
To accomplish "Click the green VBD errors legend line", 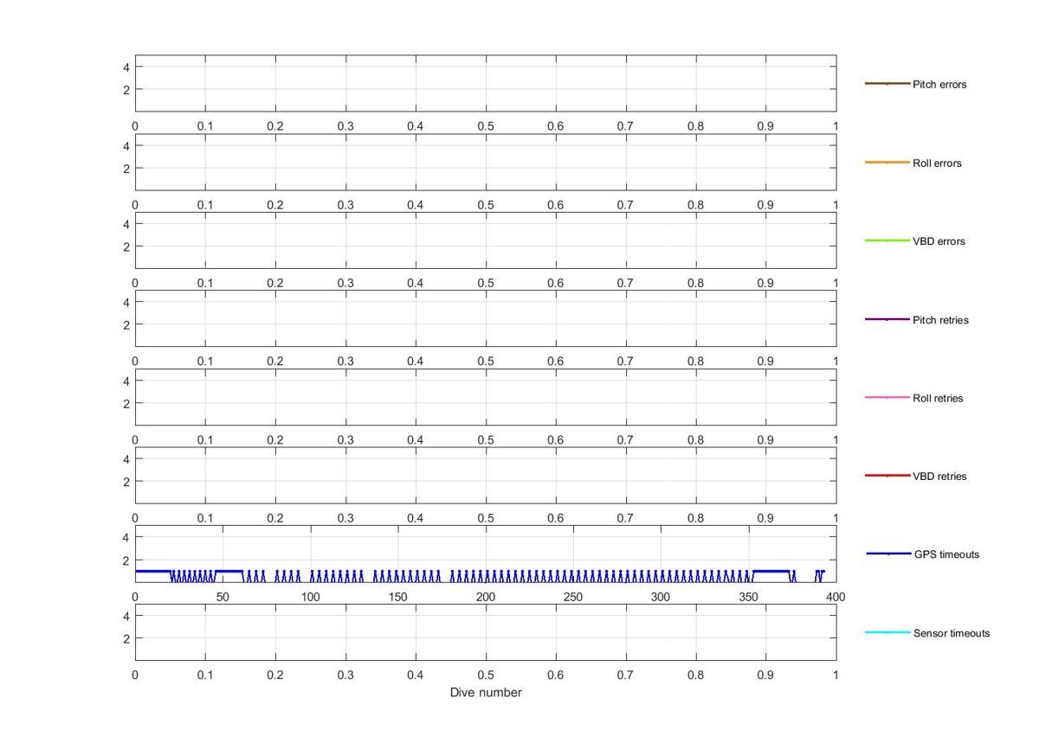I will (887, 240).
